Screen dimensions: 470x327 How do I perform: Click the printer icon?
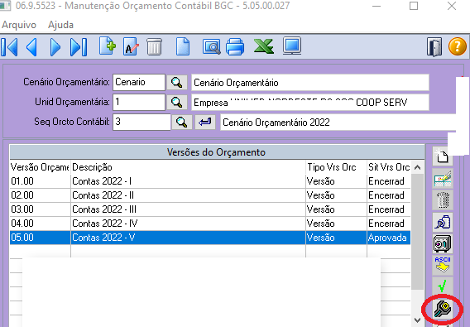[235, 46]
